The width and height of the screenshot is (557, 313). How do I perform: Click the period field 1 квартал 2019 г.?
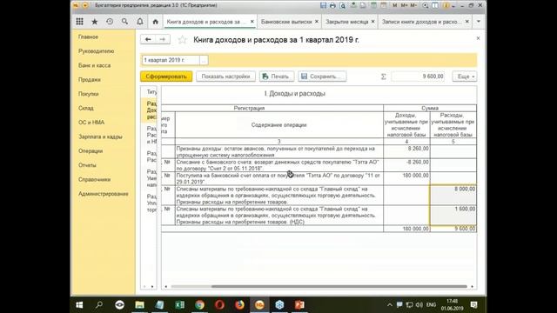tap(171, 60)
